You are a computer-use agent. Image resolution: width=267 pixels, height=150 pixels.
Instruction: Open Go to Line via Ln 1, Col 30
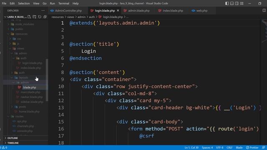click(x=191, y=147)
